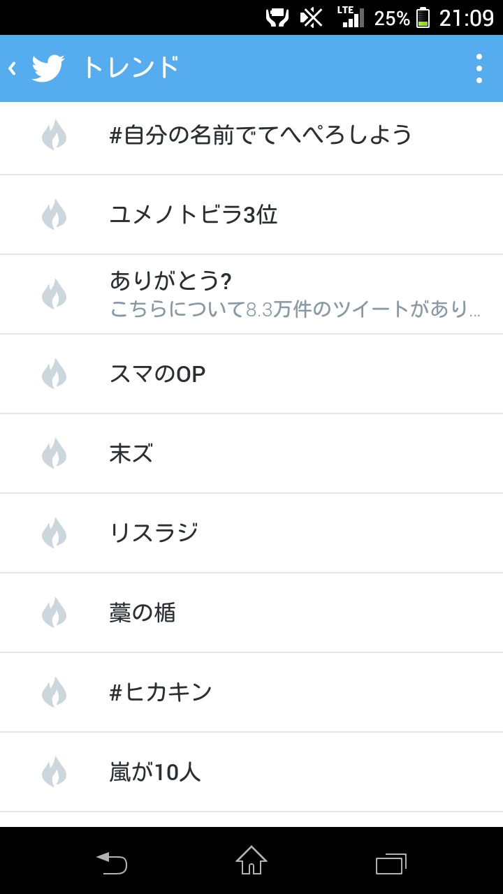503x894 pixels.
Task: Tap the flame icon beside 藁の楯
Action: click(54, 613)
